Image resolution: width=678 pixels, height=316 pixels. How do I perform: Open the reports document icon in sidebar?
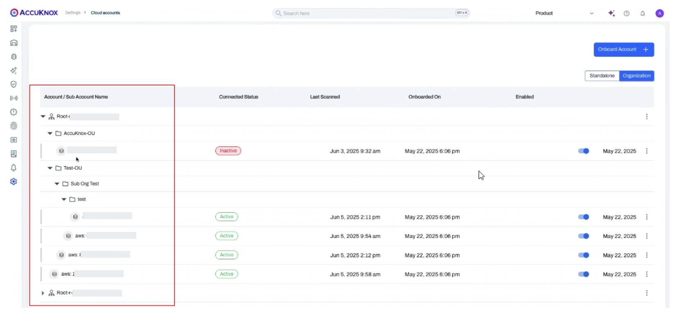(x=14, y=154)
